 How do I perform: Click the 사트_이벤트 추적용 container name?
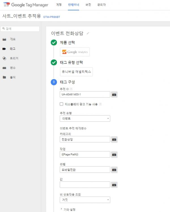(22, 16)
